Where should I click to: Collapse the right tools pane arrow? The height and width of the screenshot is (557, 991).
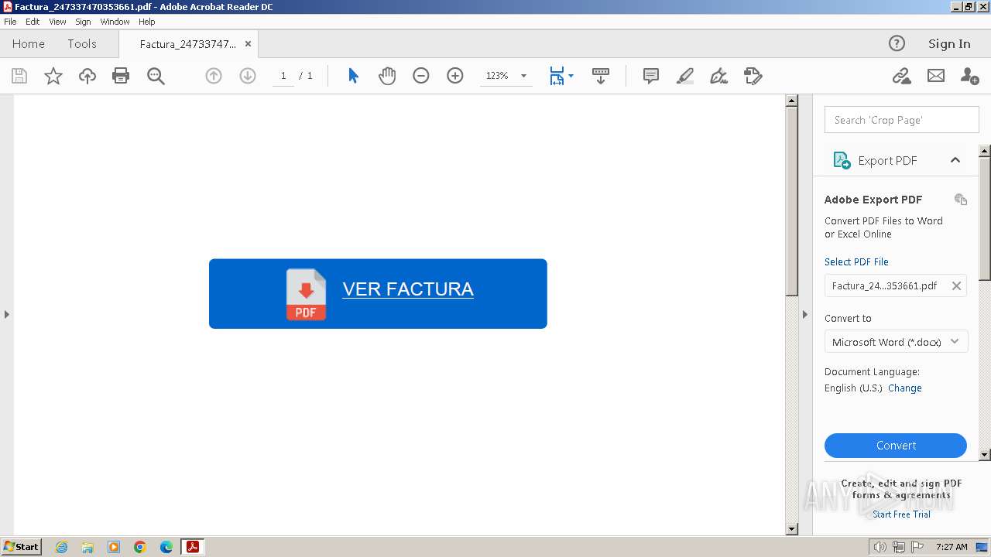point(804,314)
